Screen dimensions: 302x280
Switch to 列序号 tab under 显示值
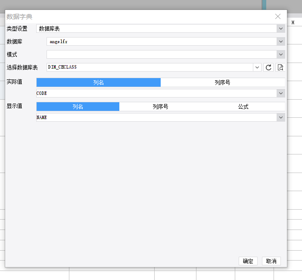160,107
